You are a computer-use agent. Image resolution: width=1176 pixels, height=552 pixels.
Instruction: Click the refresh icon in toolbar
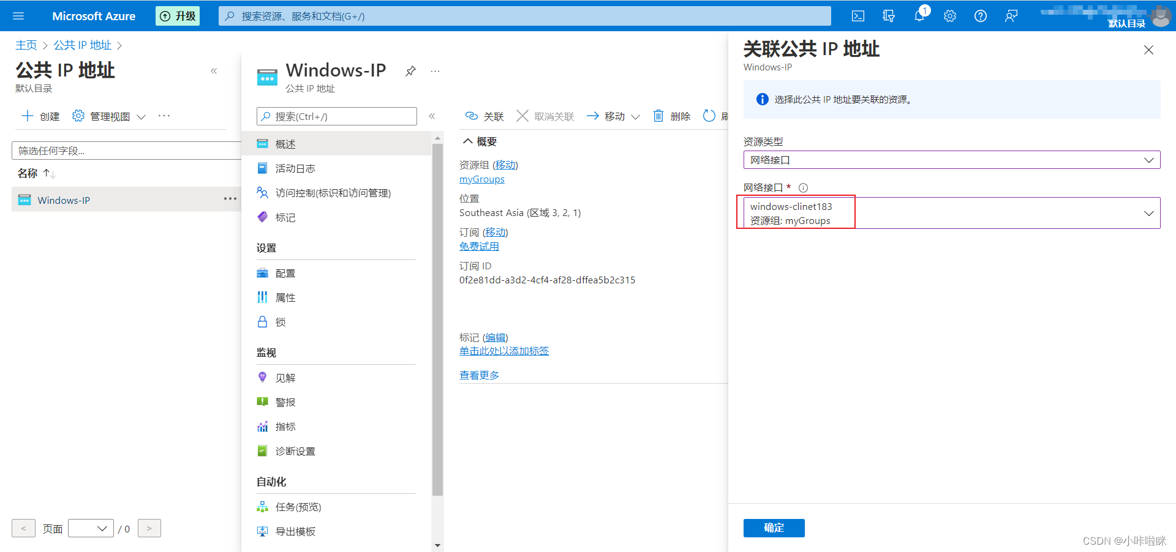[x=709, y=116]
